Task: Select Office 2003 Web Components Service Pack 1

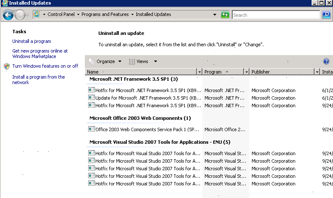Action: coord(147,129)
